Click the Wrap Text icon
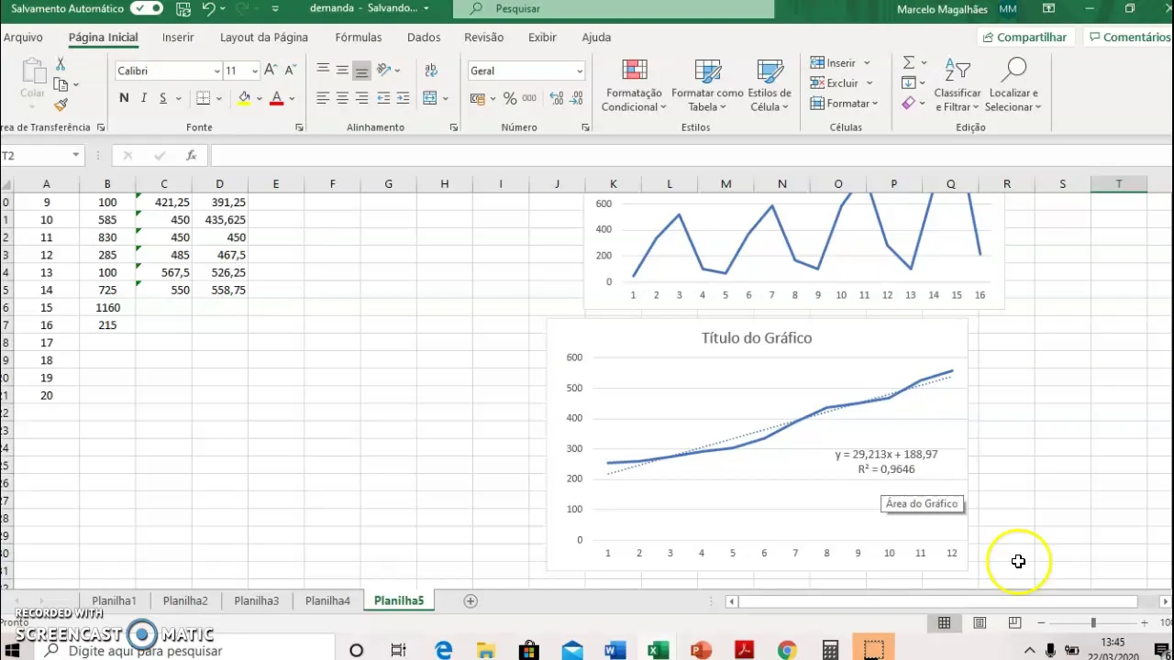Viewport: 1174px width, 660px height. [431, 71]
